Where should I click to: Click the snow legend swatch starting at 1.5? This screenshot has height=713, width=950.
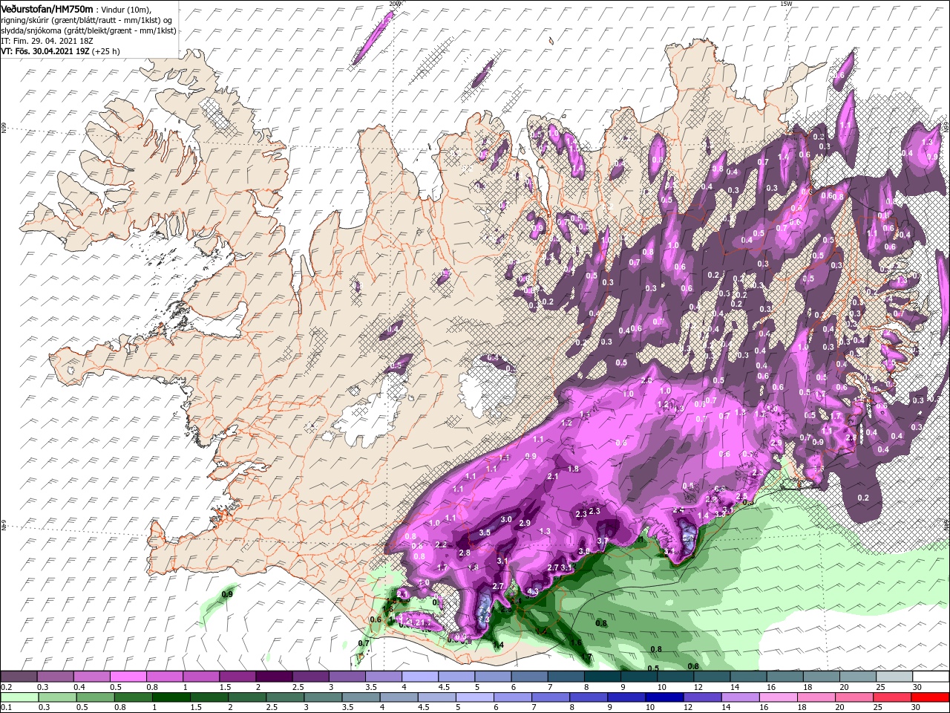click(x=237, y=677)
